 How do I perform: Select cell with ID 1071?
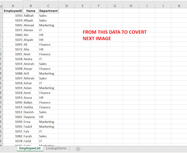[x=13, y=30]
